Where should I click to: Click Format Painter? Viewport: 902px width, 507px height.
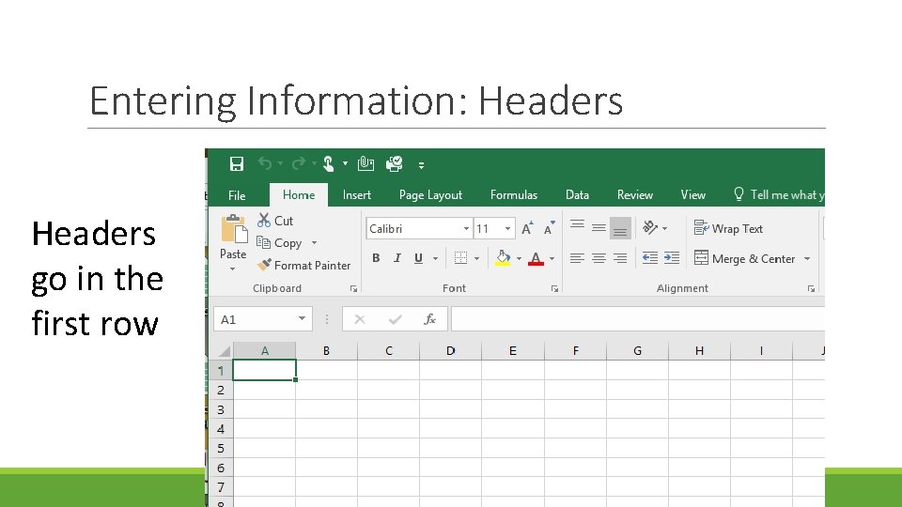(x=303, y=266)
